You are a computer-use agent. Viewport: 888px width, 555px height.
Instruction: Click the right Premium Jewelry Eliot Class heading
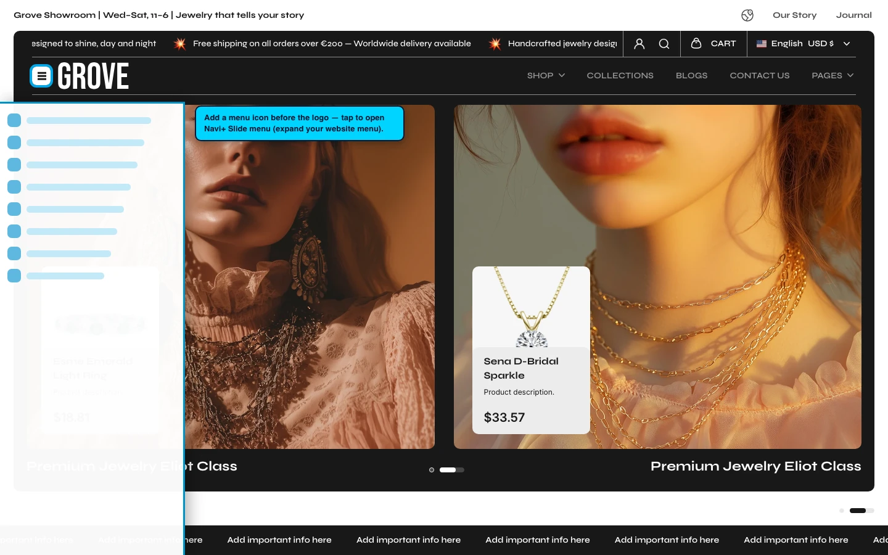[755, 466]
